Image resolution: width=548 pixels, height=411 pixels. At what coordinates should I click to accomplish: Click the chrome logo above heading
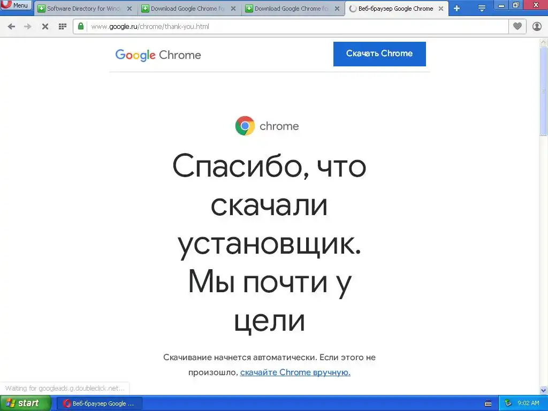click(x=267, y=126)
